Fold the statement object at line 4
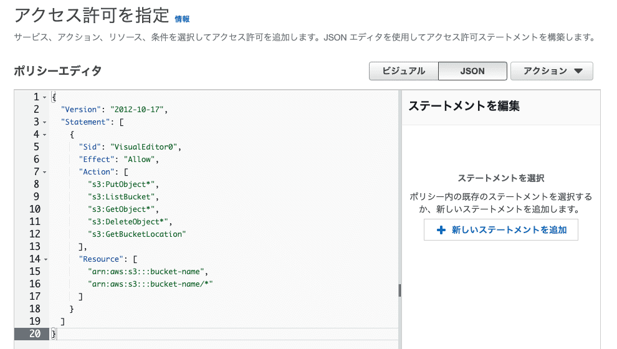Viewport: 617px width, 349px height. (x=44, y=135)
